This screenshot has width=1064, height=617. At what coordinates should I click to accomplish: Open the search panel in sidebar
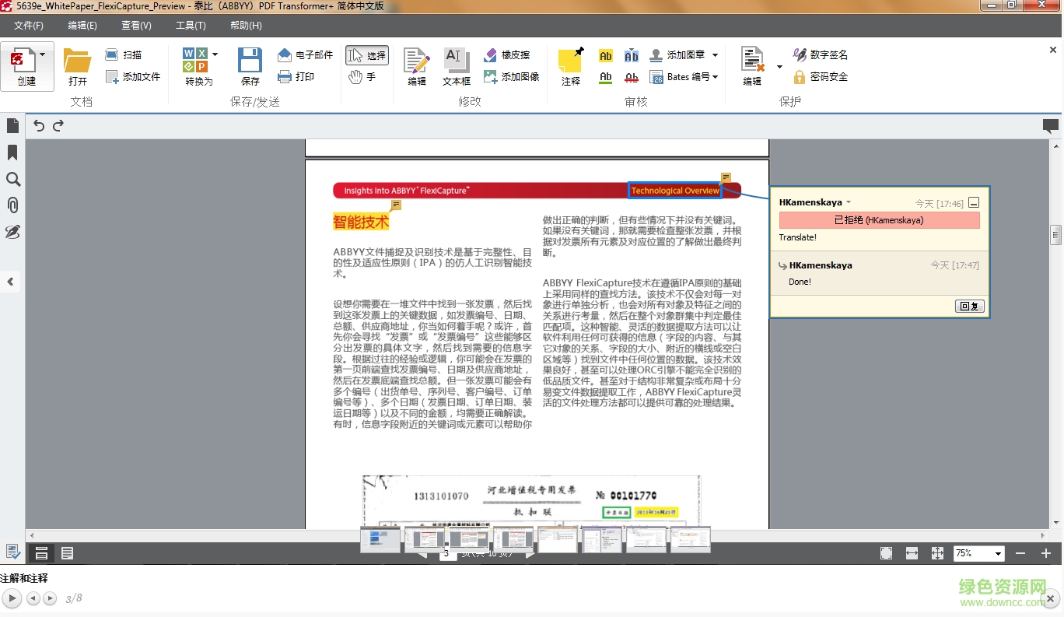click(x=12, y=179)
